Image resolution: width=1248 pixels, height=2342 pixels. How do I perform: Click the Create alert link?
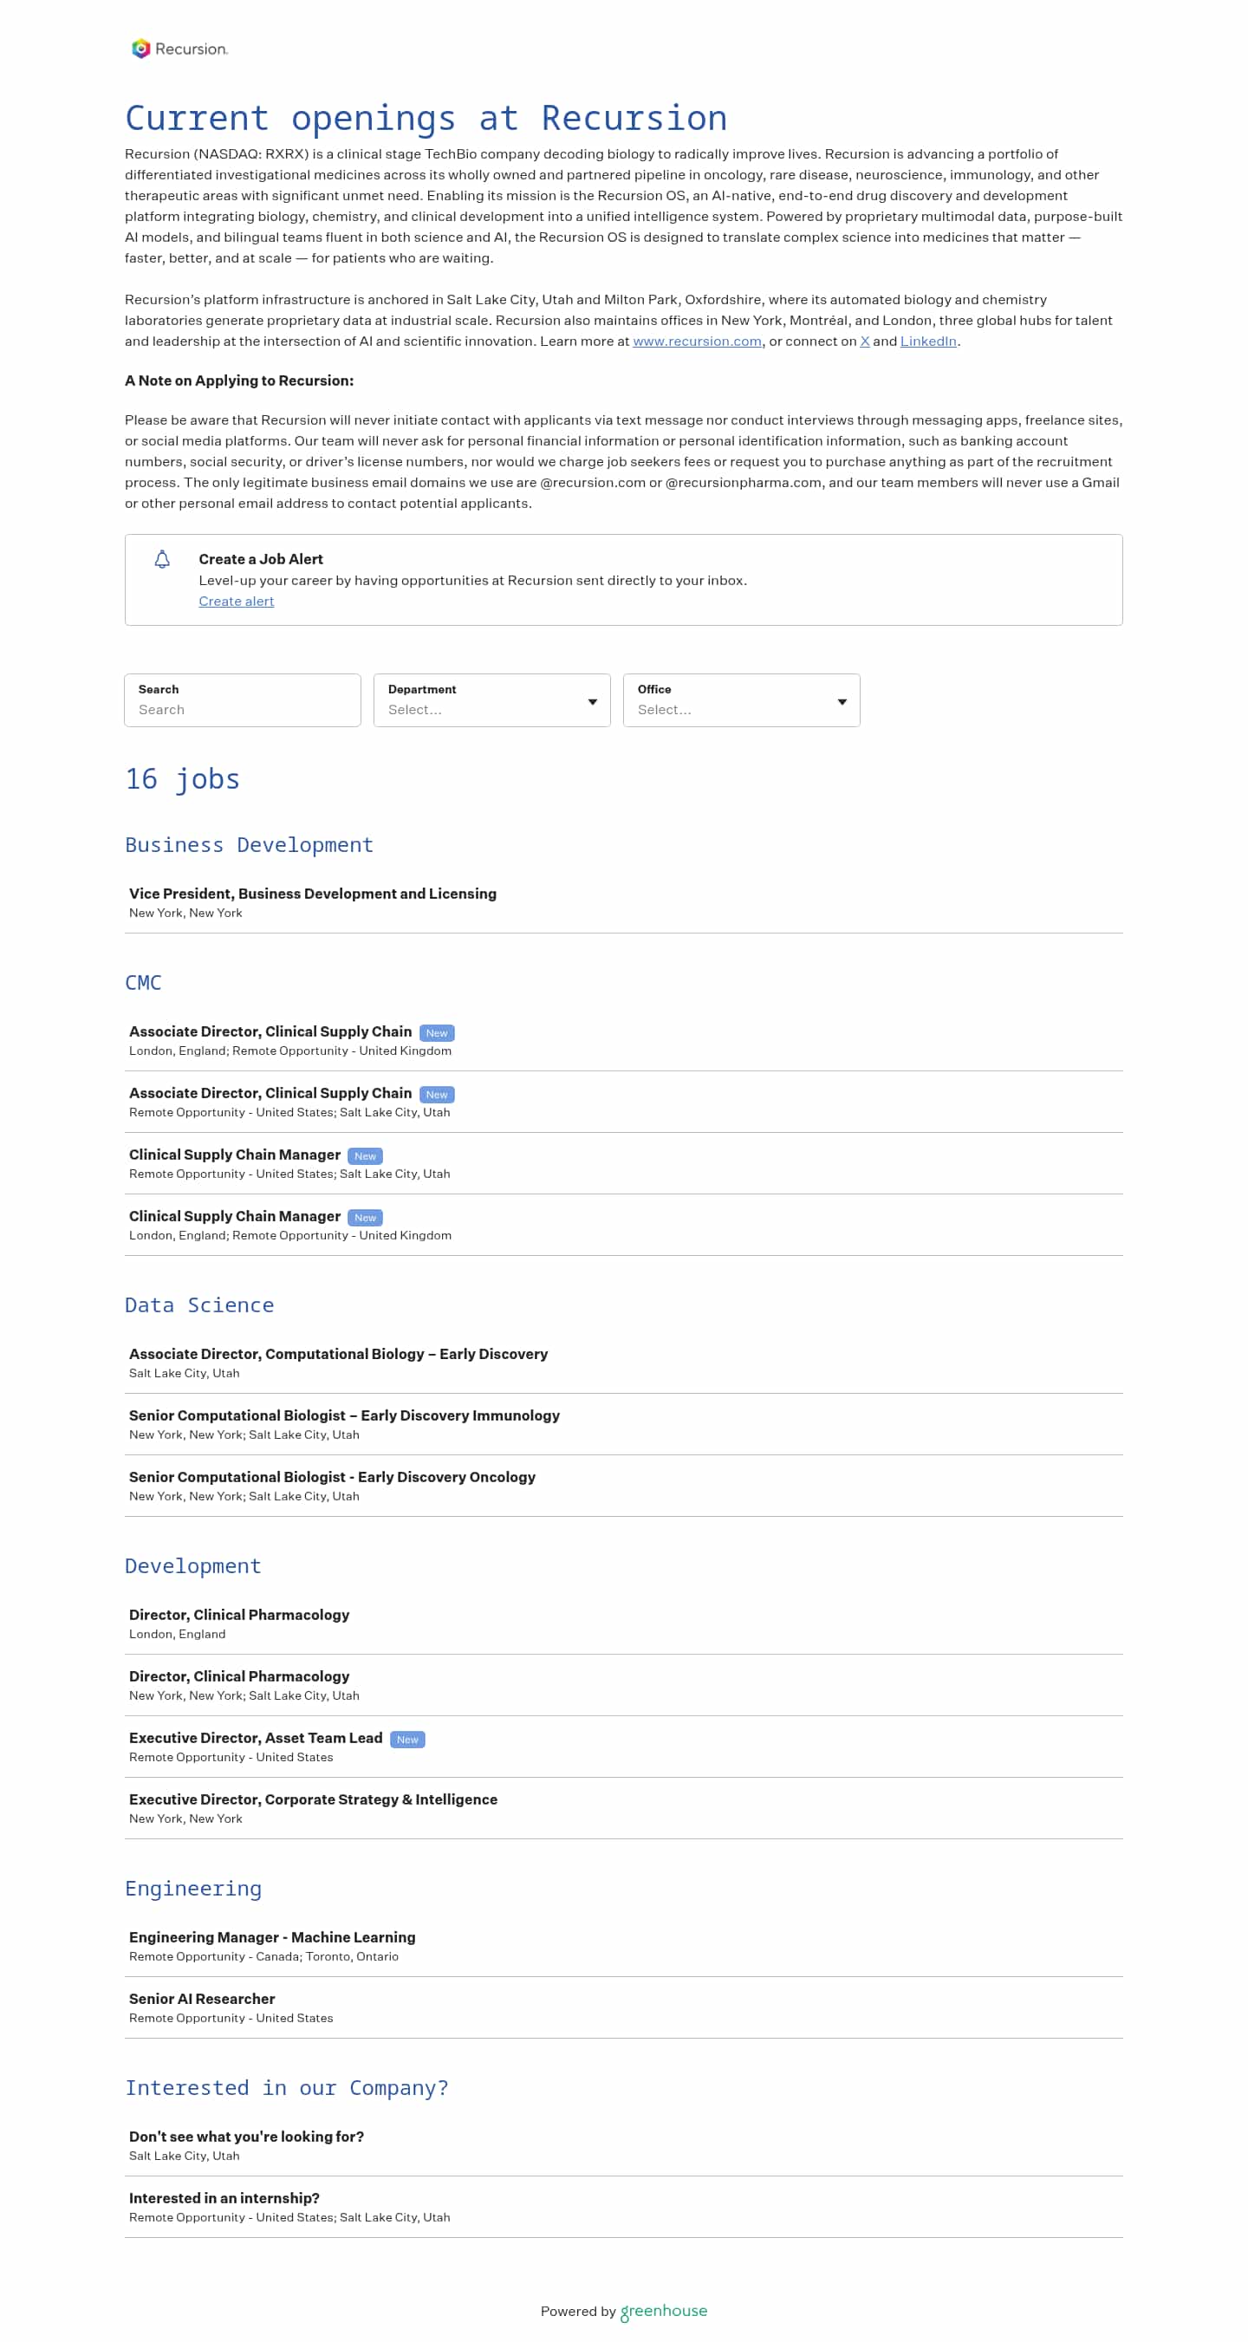click(x=237, y=601)
